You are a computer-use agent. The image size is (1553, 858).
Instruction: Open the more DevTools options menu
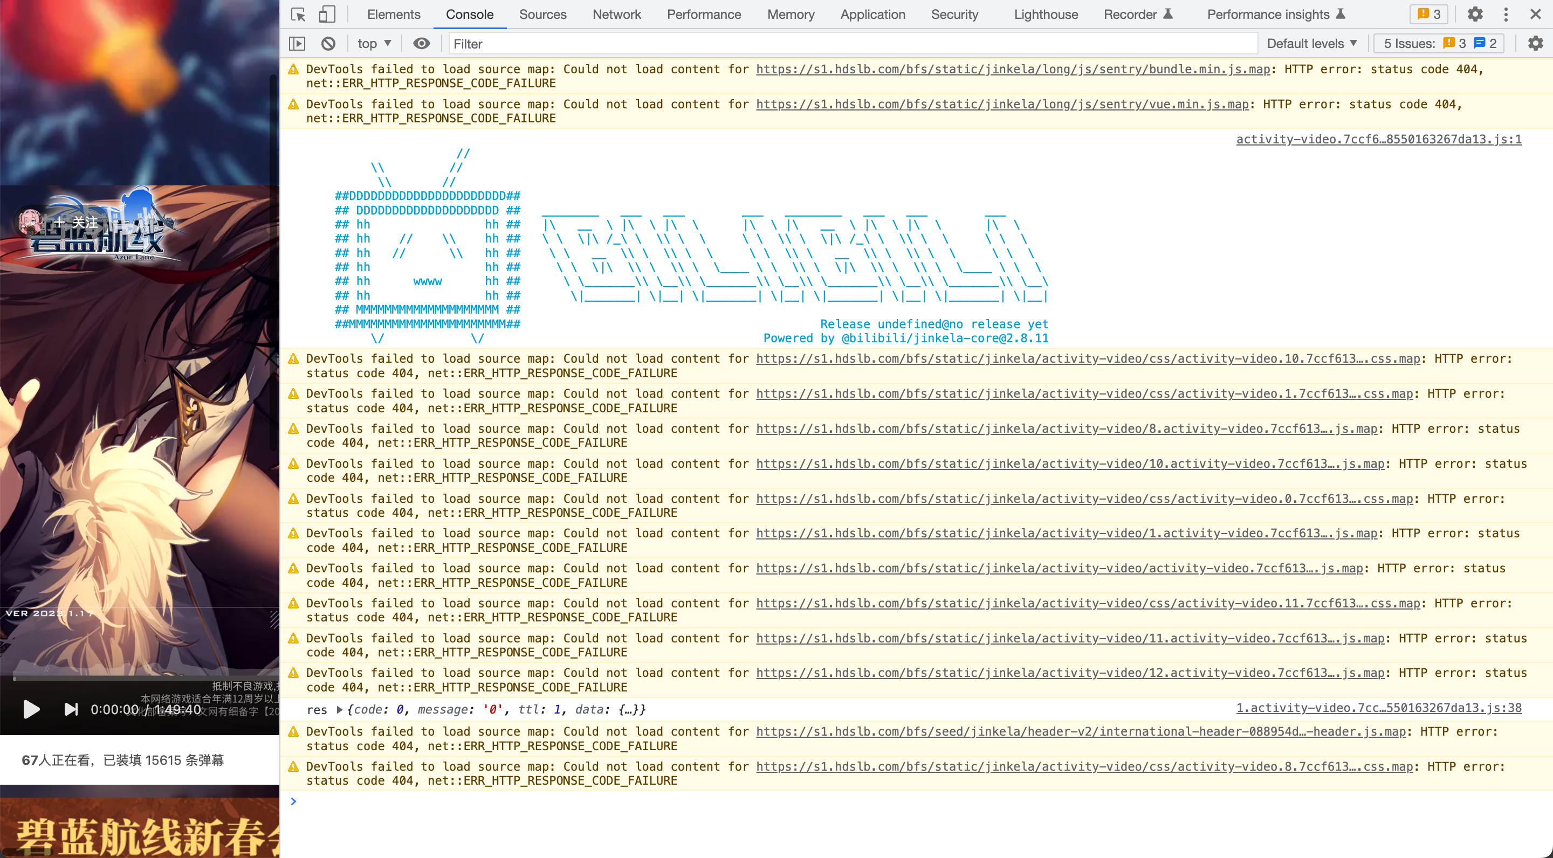click(1506, 14)
